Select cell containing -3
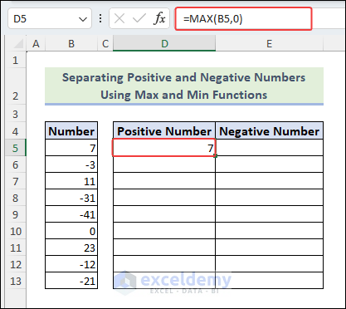 pyautogui.click(x=71, y=164)
